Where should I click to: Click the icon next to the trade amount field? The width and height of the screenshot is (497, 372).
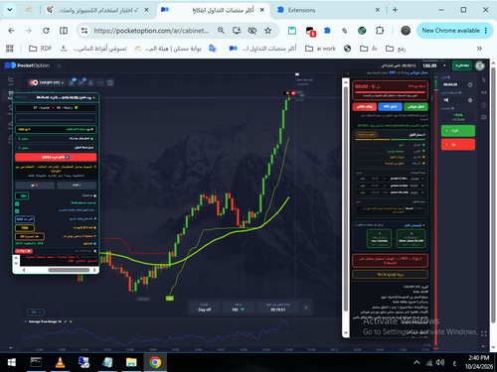[470, 100]
